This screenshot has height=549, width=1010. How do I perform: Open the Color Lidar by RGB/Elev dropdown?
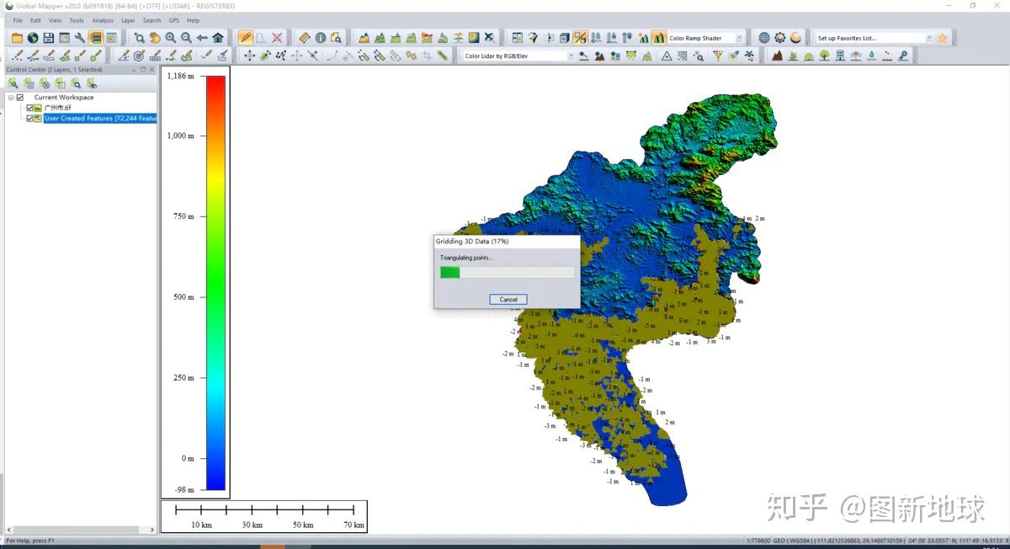pos(518,56)
